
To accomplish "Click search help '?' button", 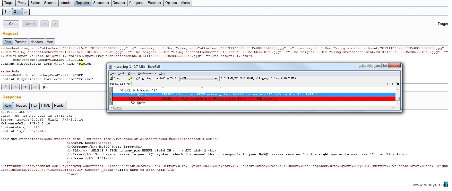I will (x=6, y=86).
